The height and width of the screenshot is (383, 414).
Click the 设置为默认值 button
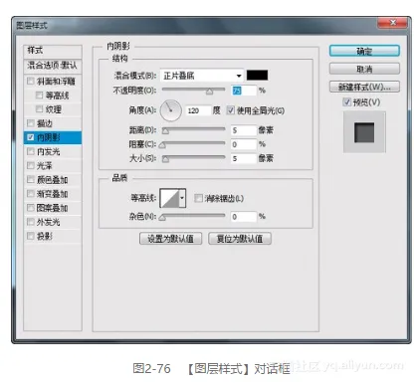pyautogui.click(x=170, y=239)
